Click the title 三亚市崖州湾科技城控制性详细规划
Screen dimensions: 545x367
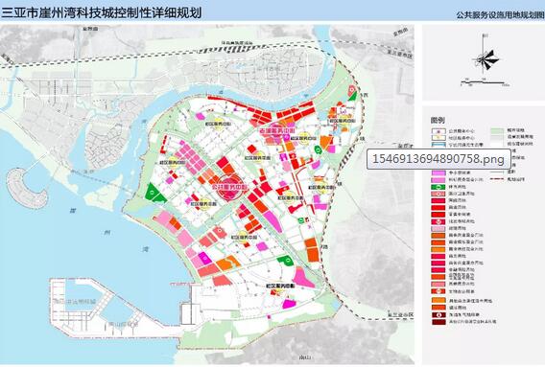pyautogui.click(x=102, y=12)
